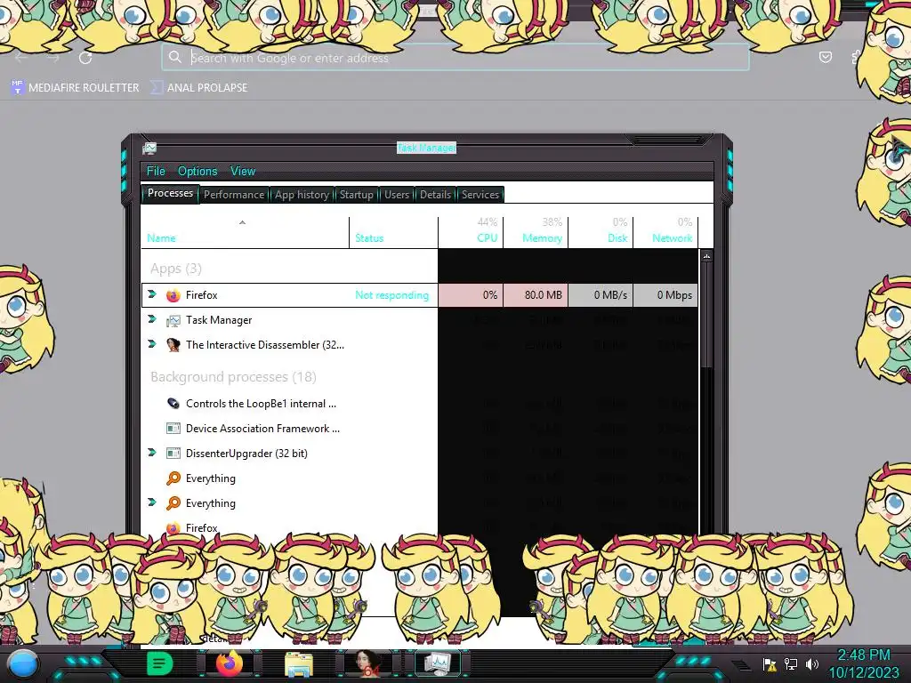The image size is (911, 683).
Task: Open the MEDIAFIRE ROULETTER bookmark
Action: click(x=76, y=88)
